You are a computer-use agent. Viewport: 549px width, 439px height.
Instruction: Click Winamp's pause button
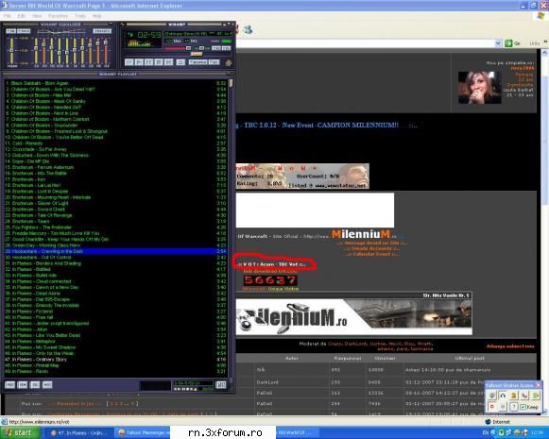coord(148,62)
